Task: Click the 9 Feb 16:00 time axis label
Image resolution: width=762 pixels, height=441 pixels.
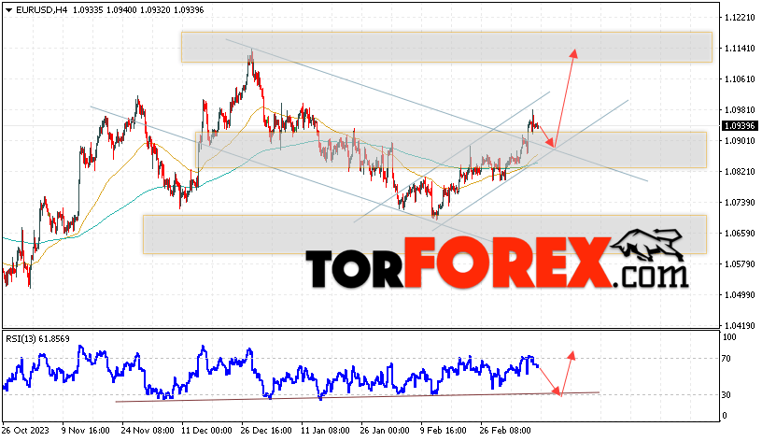Action: click(x=444, y=431)
